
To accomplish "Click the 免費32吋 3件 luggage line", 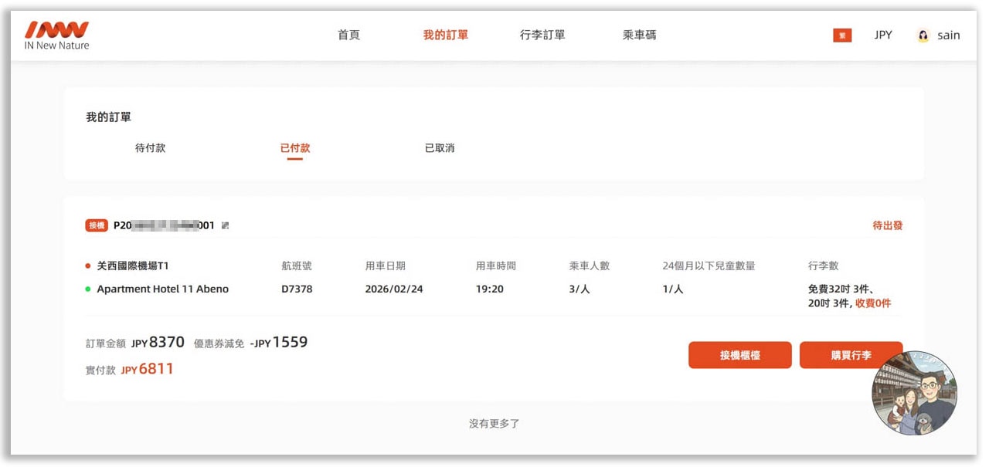I will tap(841, 289).
